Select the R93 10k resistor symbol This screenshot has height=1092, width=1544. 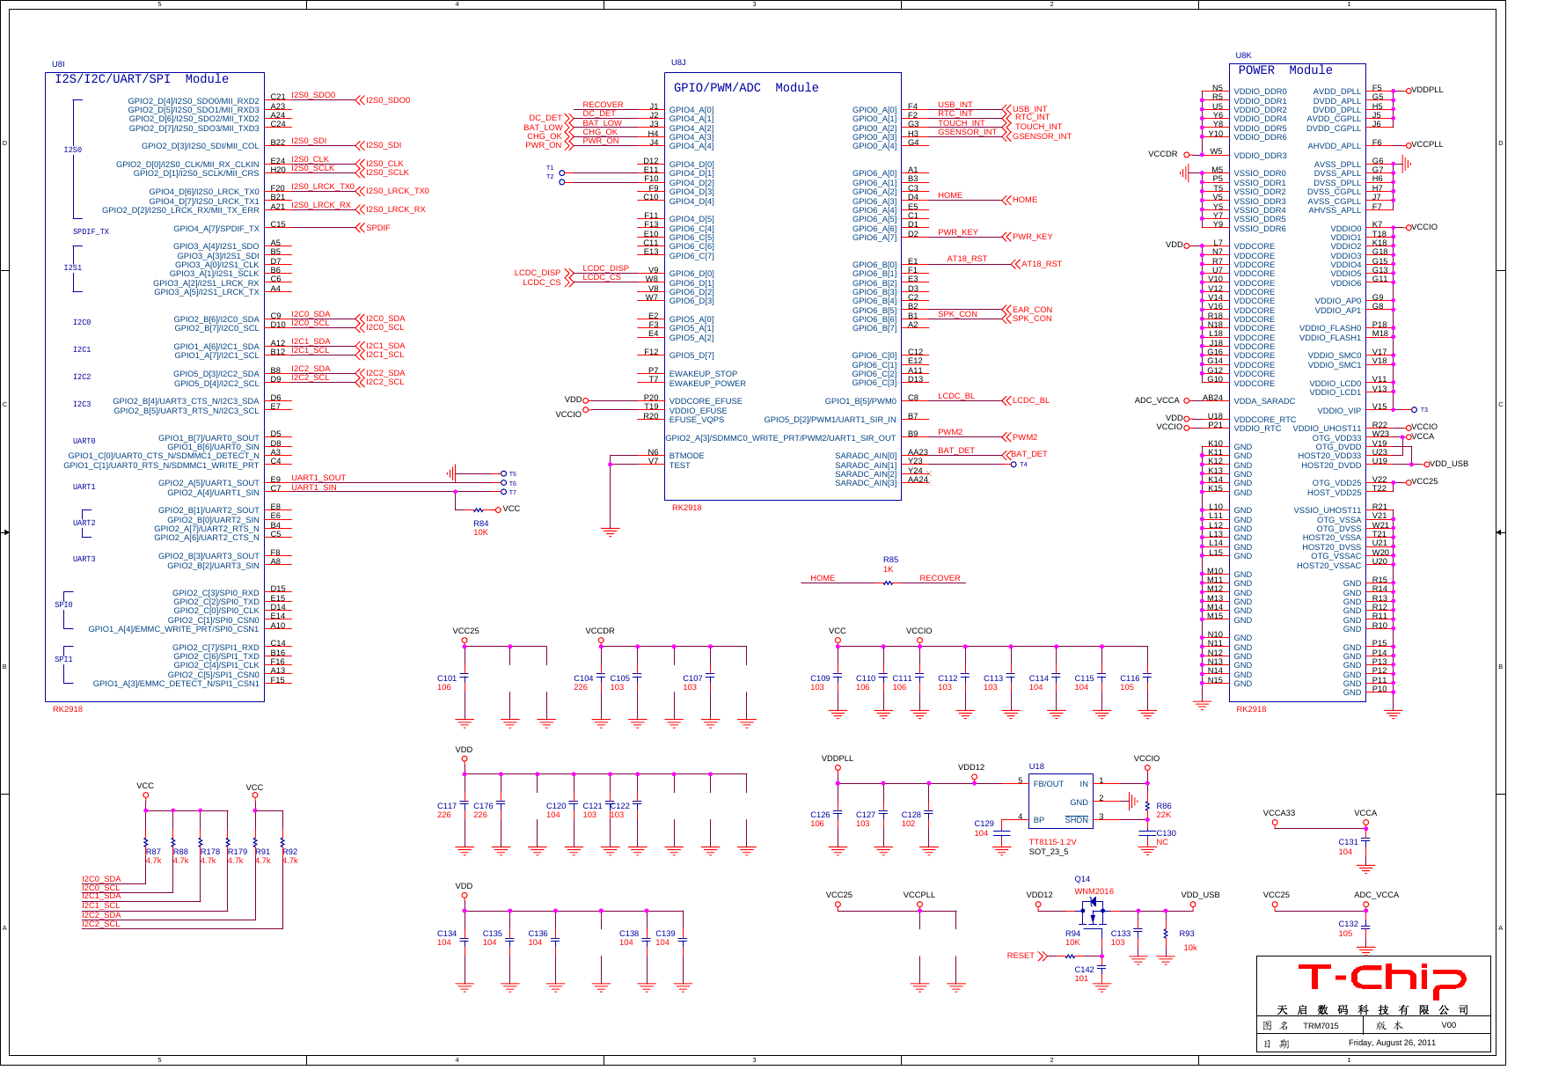(x=1166, y=934)
